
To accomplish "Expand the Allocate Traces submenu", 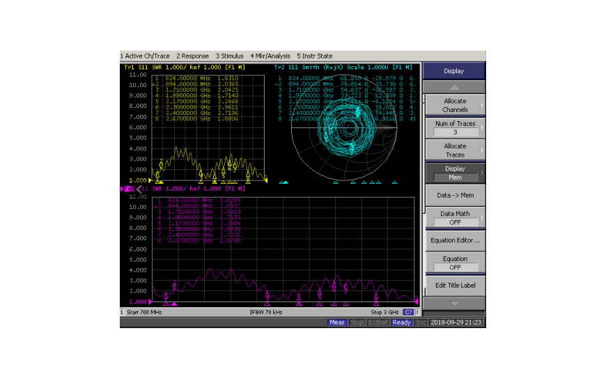I will tap(454, 150).
